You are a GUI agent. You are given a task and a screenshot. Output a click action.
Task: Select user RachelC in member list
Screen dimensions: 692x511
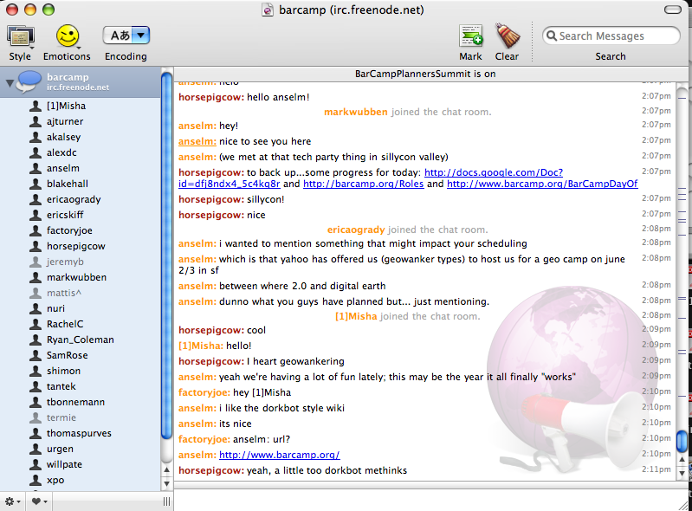[x=65, y=324]
